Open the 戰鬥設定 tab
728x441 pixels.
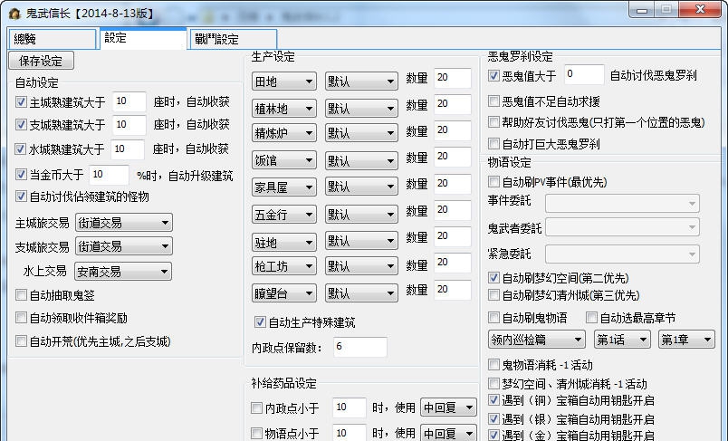click(234, 39)
